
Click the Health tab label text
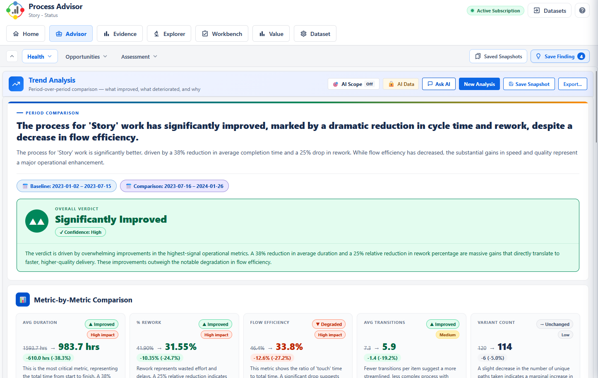click(x=36, y=57)
